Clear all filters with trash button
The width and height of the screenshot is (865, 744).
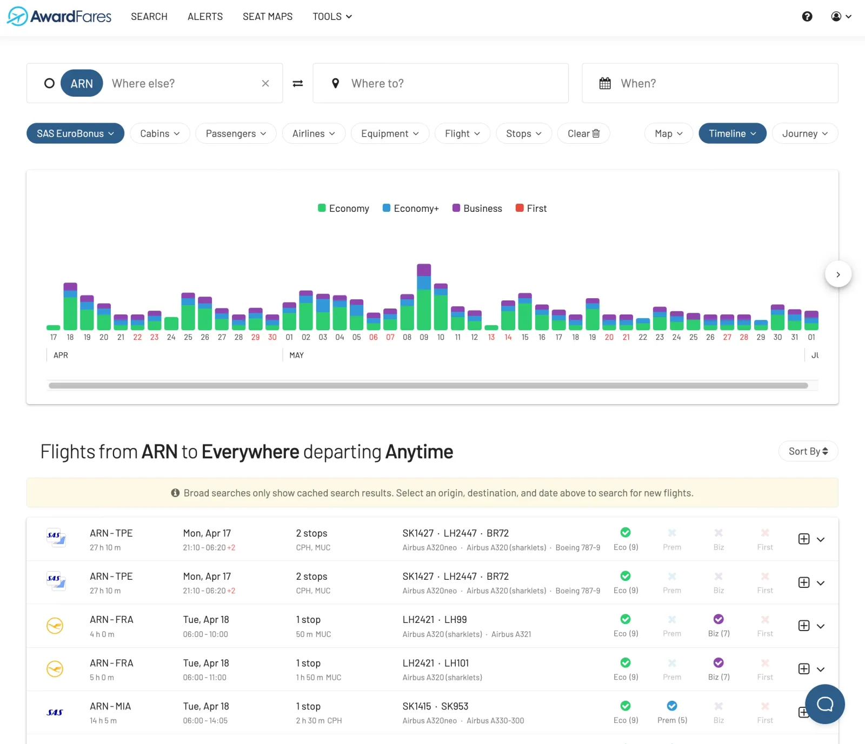[x=584, y=133]
